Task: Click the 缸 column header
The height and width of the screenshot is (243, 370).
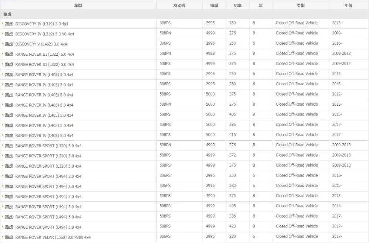Action: coord(261,6)
